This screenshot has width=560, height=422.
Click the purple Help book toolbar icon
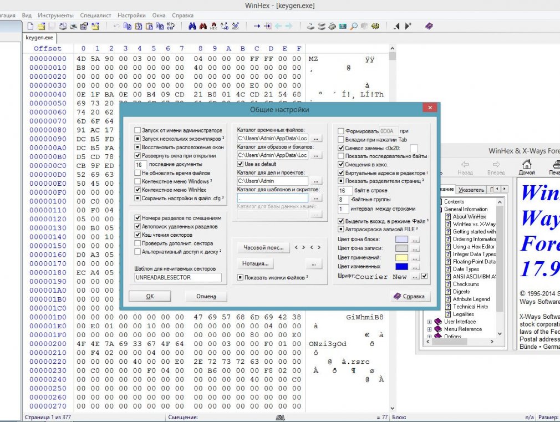tap(429, 26)
